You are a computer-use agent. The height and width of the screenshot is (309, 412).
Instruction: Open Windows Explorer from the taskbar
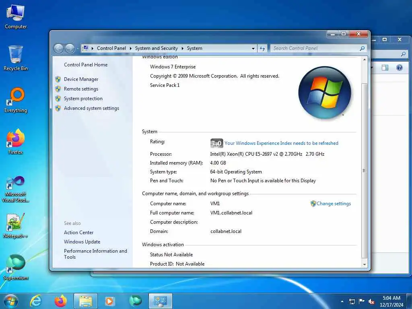pyautogui.click(x=85, y=301)
